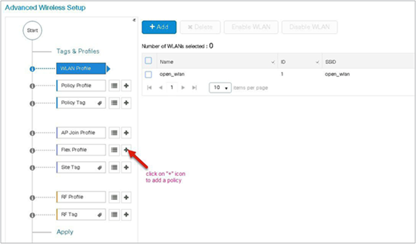Click info icon beside Site Tag
Image resolution: width=416 pixels, height=244 pixels.
[32, 168]
